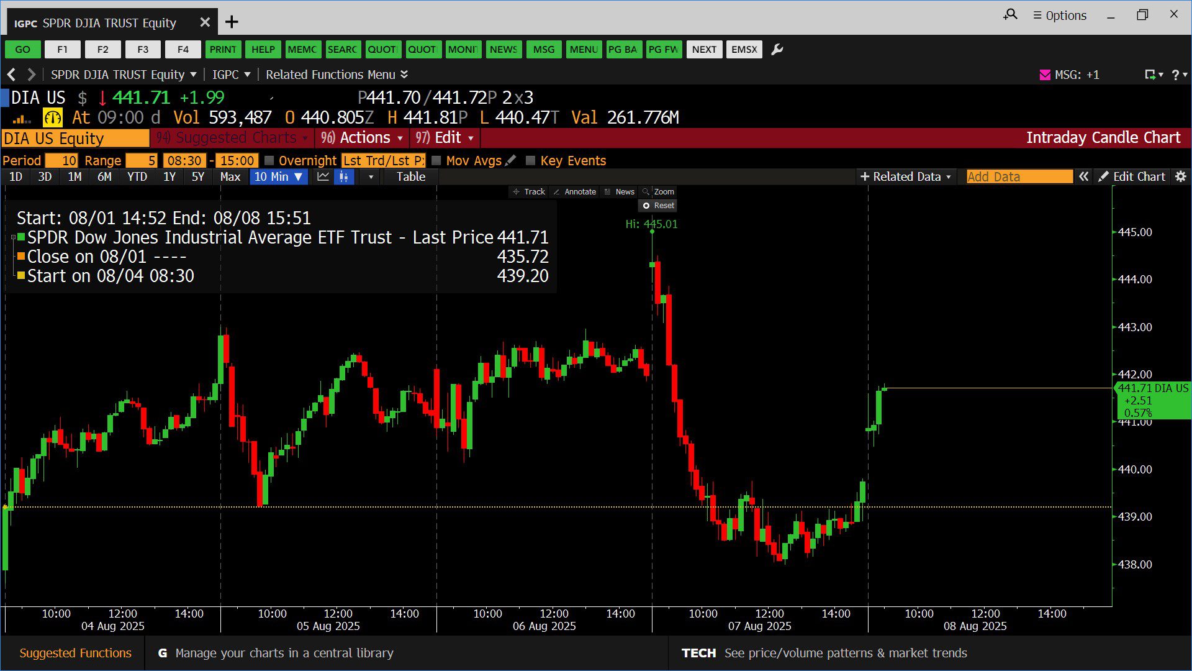Viewport: 1192px width, 671px height.
Task: Click the yellow gauge indicator icon
Action: 52,117
